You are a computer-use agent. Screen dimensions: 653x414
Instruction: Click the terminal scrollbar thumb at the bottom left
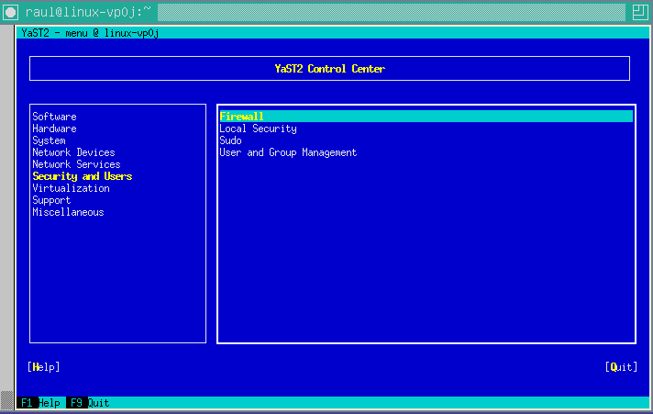pos(6,400)
